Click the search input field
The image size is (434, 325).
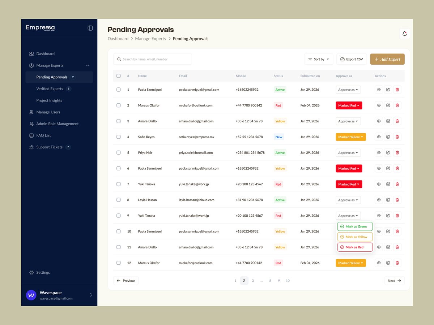click(x=152, y=59)
